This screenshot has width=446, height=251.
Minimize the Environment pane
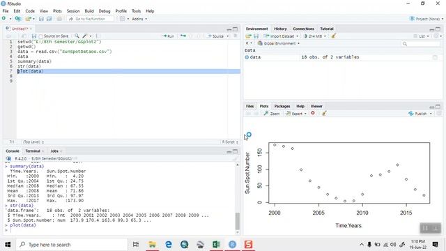click(x=432, y=29)
